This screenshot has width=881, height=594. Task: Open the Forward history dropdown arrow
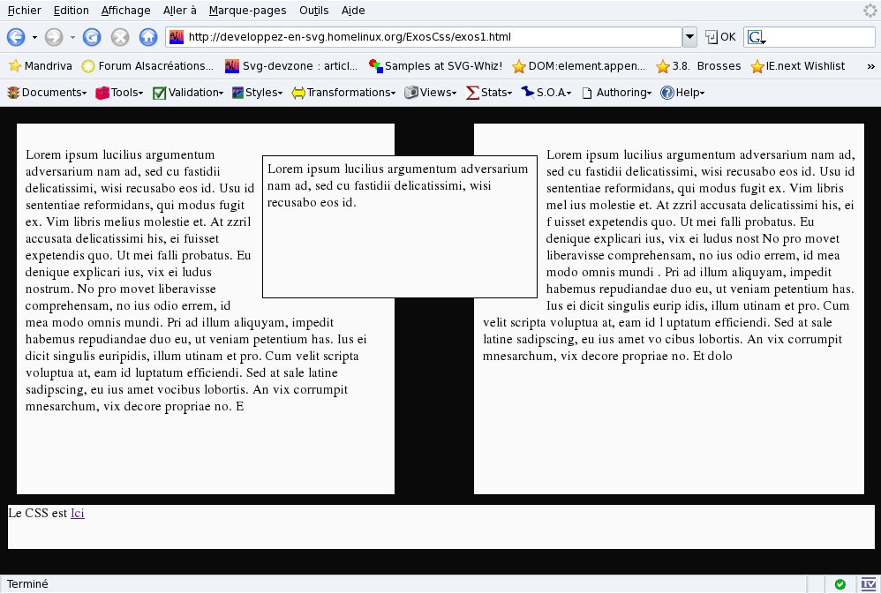pos(72,38)
